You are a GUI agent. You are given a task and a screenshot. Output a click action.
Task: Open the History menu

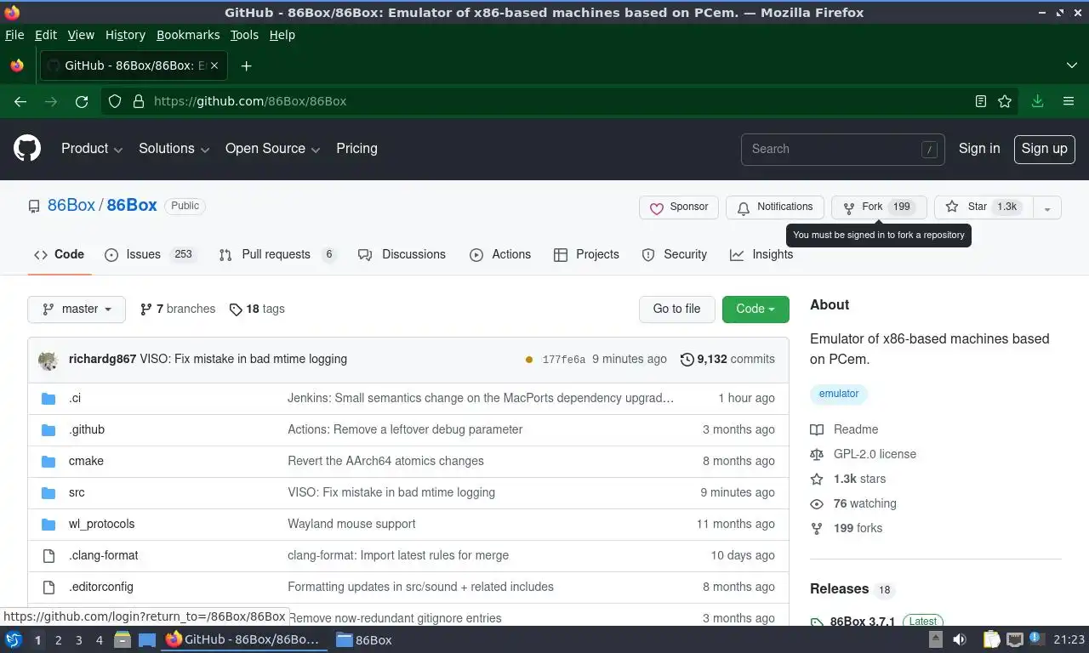pyautogui.click(x=125, y=35)
